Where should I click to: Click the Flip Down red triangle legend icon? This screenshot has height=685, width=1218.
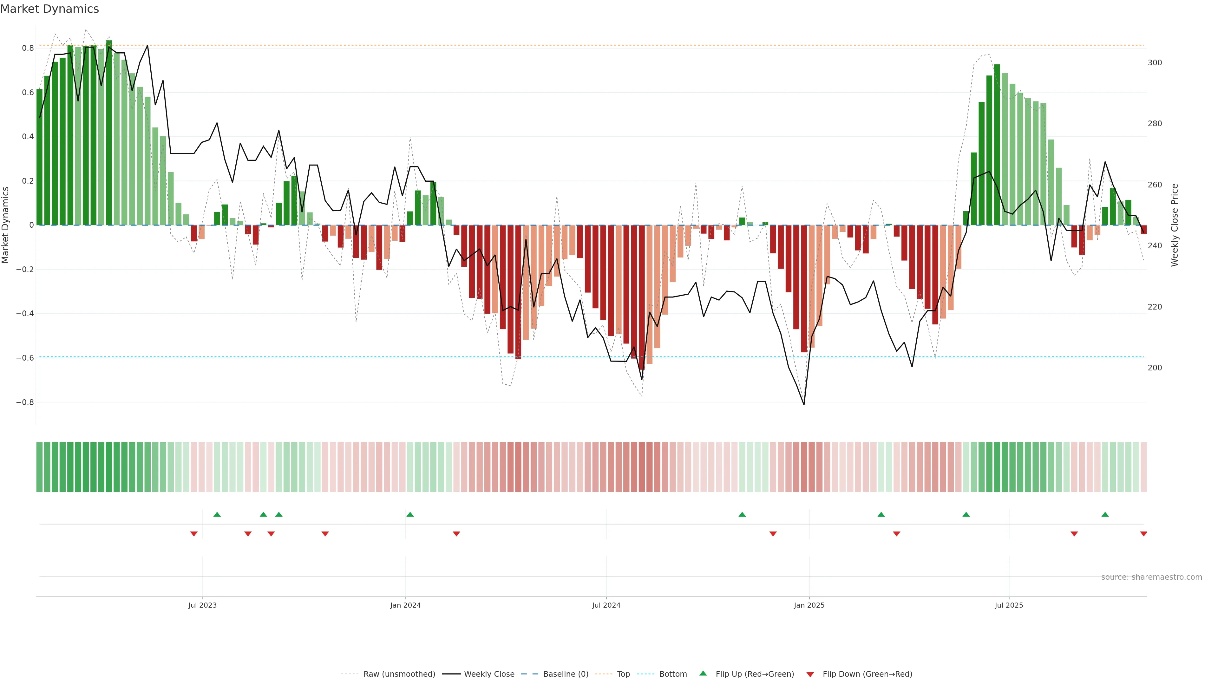coord(810,674)
